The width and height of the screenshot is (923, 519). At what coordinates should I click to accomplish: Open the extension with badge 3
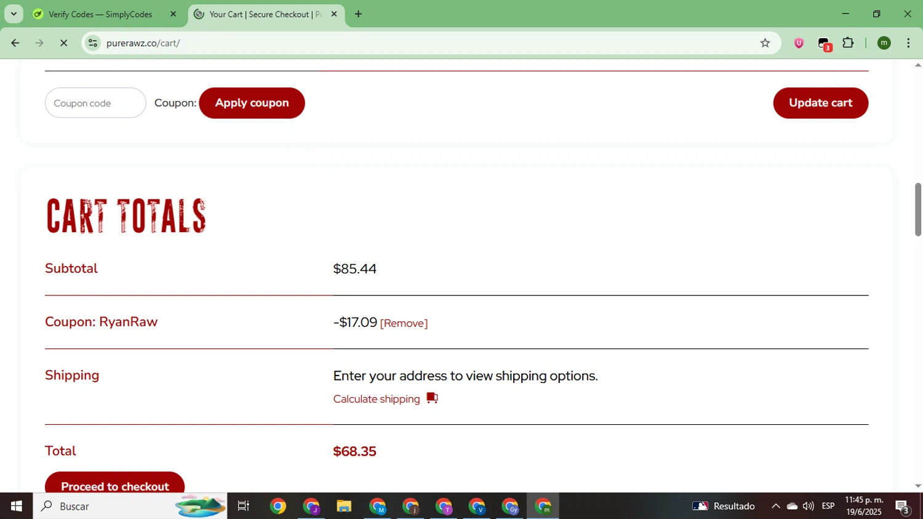pyautogui.click(x=825, y=44)
